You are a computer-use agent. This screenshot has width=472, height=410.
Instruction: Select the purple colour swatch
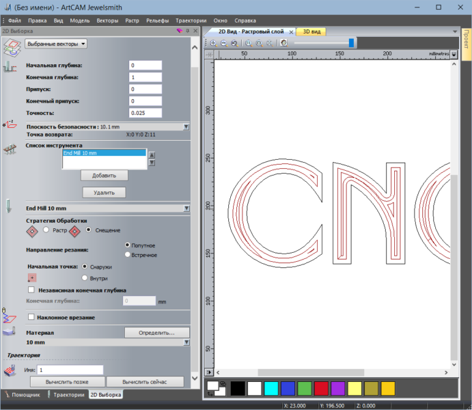pos(337,388)
